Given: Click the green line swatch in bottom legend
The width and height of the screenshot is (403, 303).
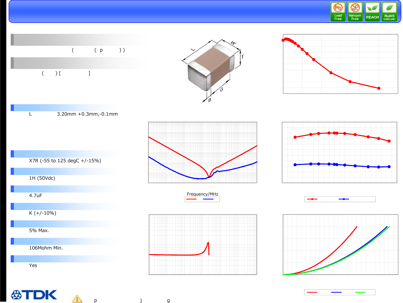Looking at the screenshot, I should pos(360,292).
